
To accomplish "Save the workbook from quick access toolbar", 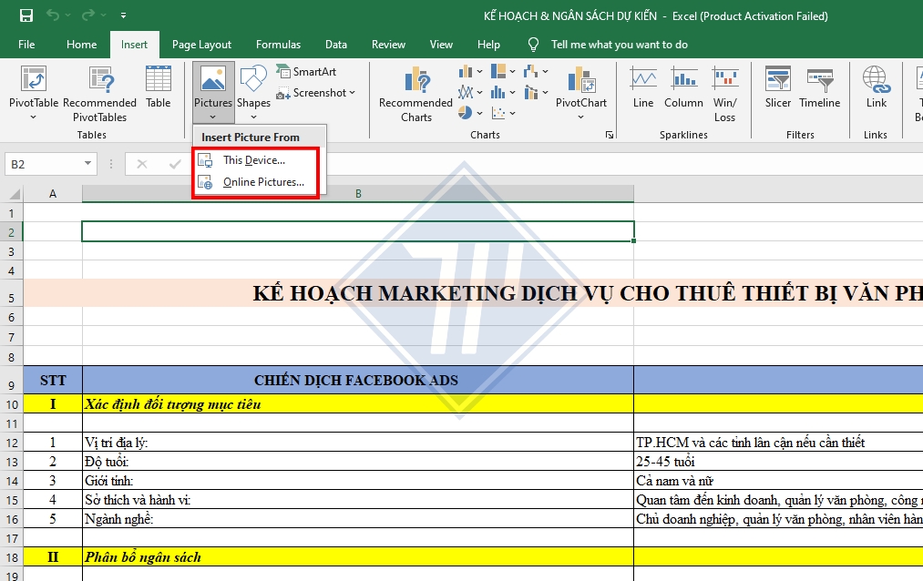I will [x=25, y=14].
